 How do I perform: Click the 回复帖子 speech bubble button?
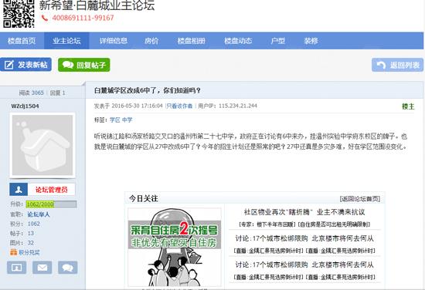pyautogui.click(x=84, y=65)
